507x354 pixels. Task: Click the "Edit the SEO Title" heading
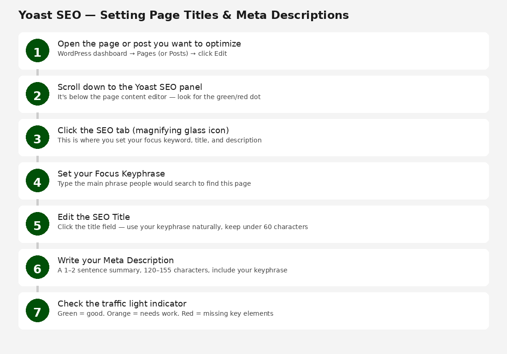point(94,217)
